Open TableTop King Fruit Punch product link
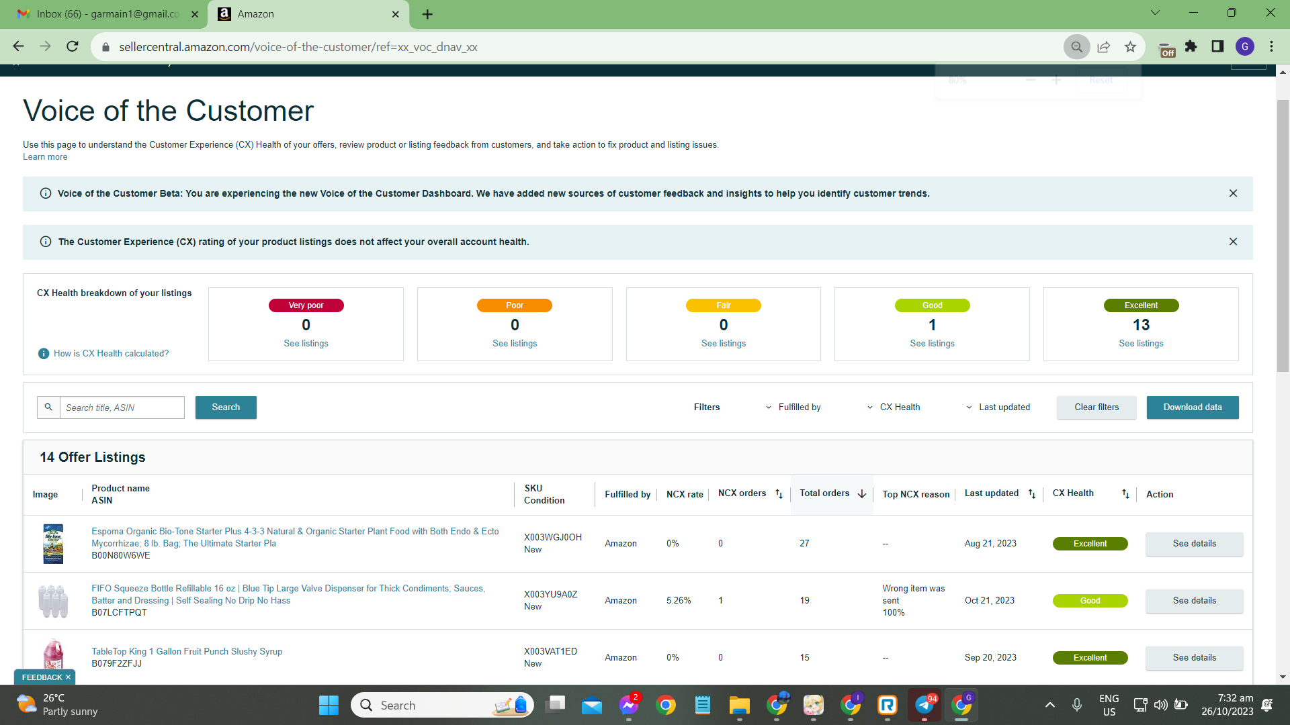This screenshot has height=725, width=1290. 187,652
